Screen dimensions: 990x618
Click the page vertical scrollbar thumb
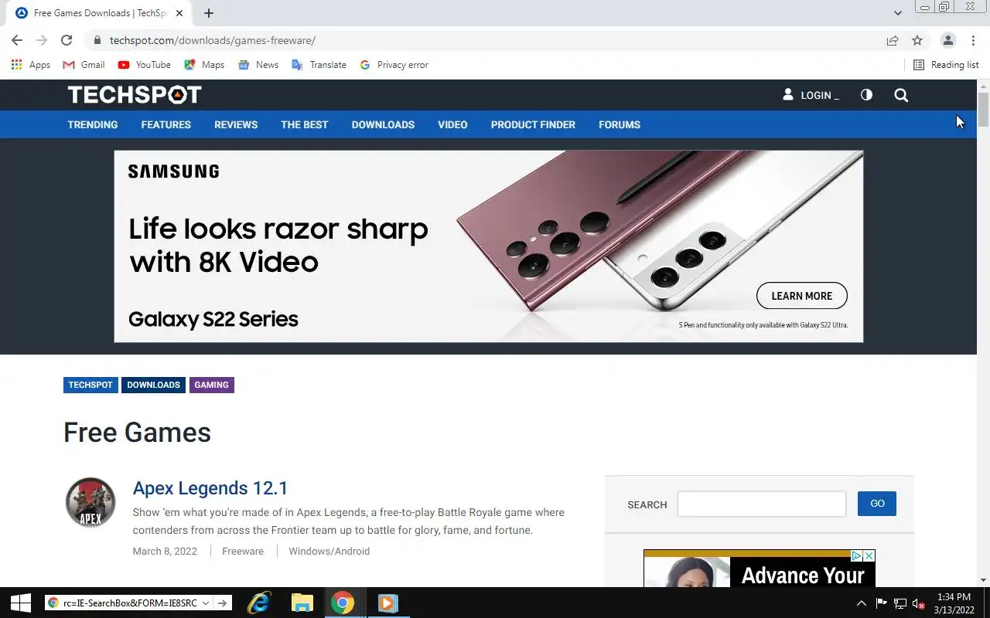coord(983,109)
